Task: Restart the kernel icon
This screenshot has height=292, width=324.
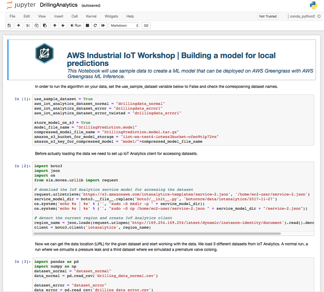Action: coord(95,26)
